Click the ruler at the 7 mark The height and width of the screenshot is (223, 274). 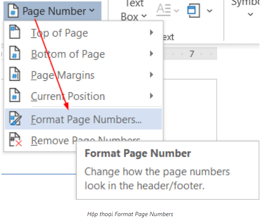(x=192, y=54)
